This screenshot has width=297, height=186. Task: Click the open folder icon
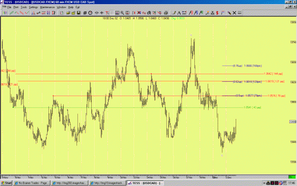pos(68,13)
